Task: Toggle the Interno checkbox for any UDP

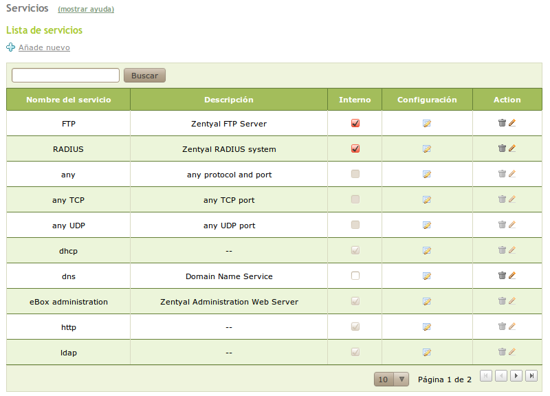Action: (355, 225)
